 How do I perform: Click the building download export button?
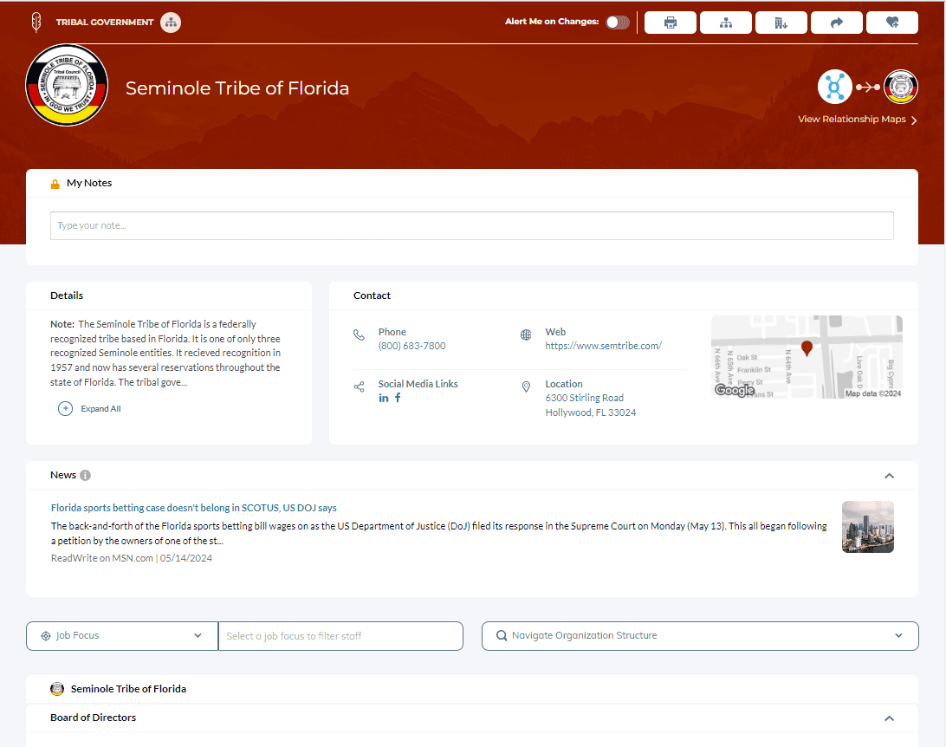[x=781, y=23]
